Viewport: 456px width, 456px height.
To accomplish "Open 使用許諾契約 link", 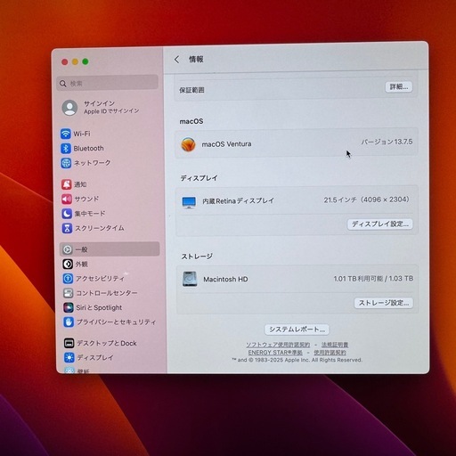I will coord(330,353).
